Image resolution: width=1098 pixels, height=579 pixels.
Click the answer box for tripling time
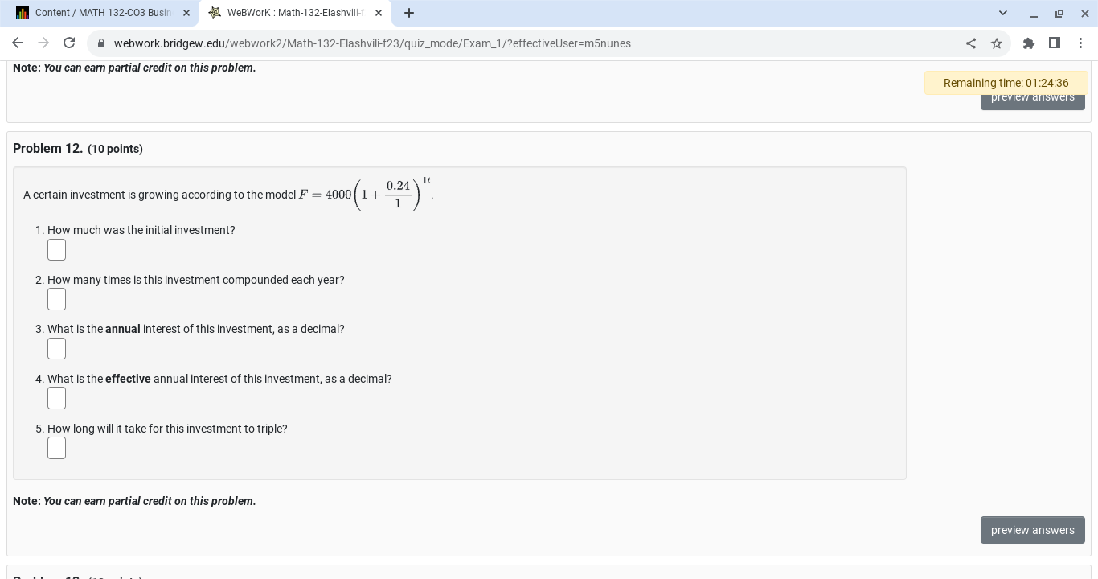[x=56, y=448]
